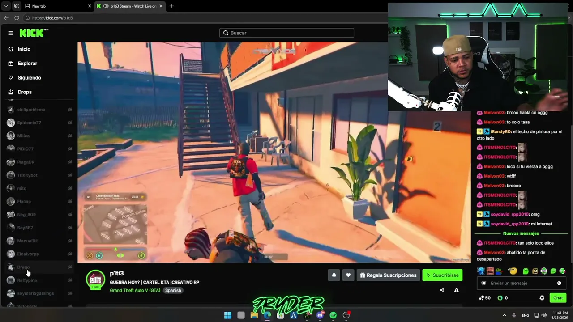Open the Windows Start menu
The height and width of the screenshot is (322, 573).
click(x=227, y=315)
